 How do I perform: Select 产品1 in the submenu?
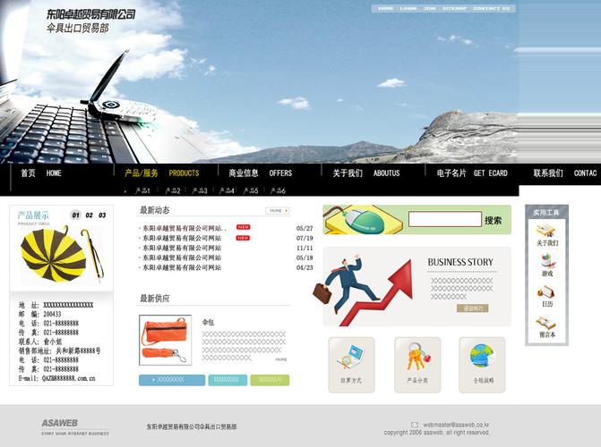[142, 190]
